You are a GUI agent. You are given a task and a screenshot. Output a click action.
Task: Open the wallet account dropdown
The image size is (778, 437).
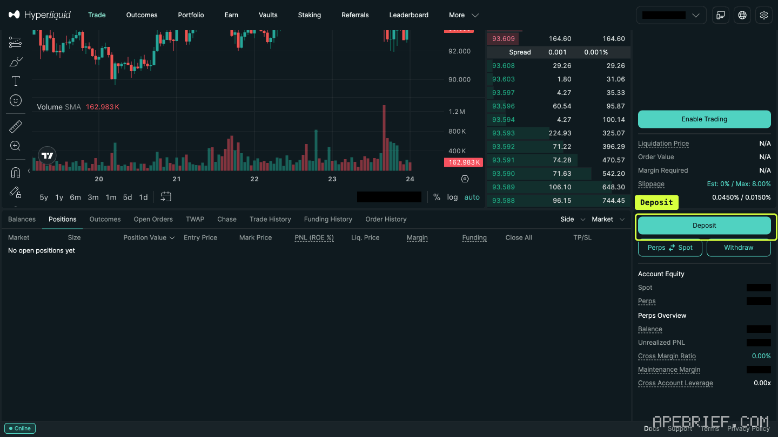[x=671, y=15]
